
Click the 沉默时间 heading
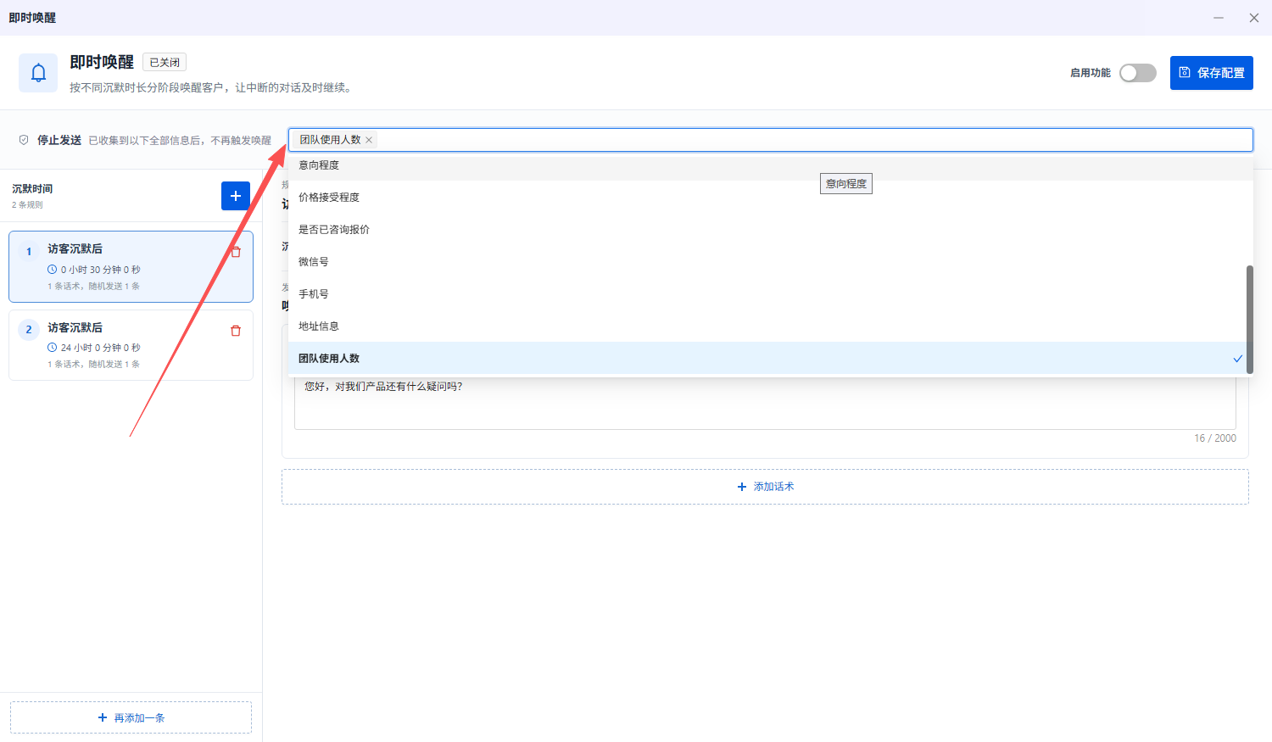32,189
